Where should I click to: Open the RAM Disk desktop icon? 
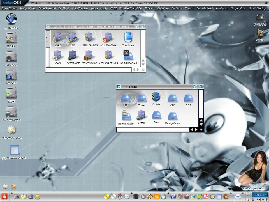260,17
